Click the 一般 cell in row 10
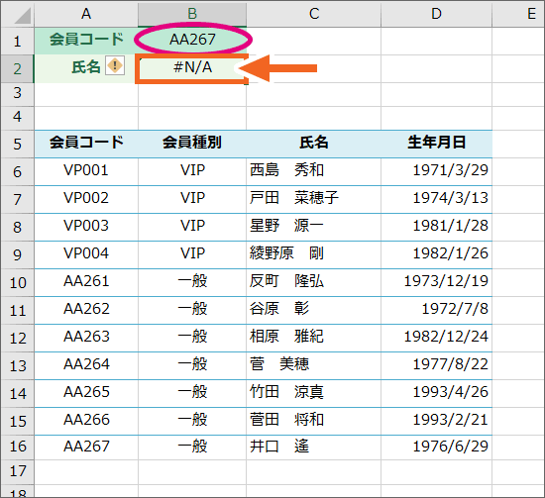This screenshot has height=498, width=545. point(192,281)
